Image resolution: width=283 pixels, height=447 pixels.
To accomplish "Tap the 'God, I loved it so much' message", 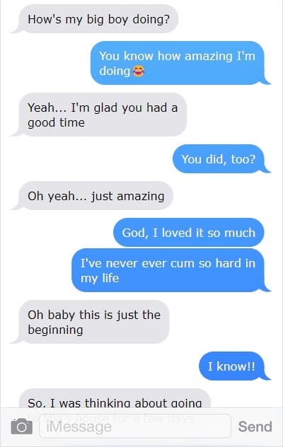I will [189, 232].
